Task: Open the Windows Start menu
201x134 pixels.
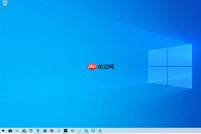Action: pyautogui.click(x=3, y=131)
